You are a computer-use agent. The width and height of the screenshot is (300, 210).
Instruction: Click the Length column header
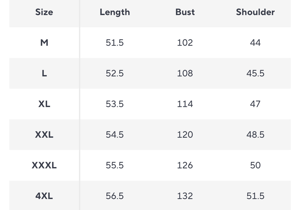(115, 12)
